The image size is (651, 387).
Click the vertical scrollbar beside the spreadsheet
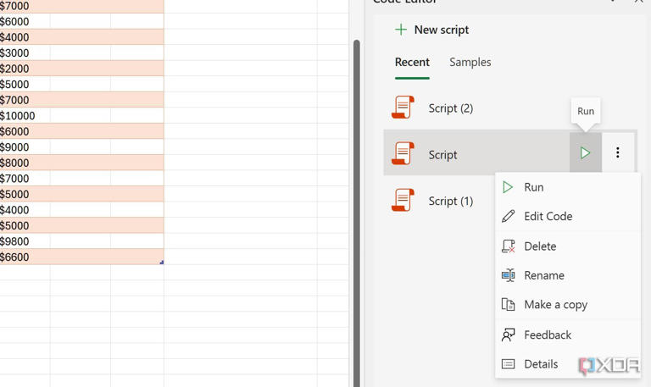tap(356, 213)
